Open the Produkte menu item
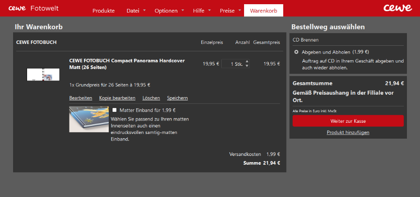This screenshot has width=420, height=197. tap(104, 10)
